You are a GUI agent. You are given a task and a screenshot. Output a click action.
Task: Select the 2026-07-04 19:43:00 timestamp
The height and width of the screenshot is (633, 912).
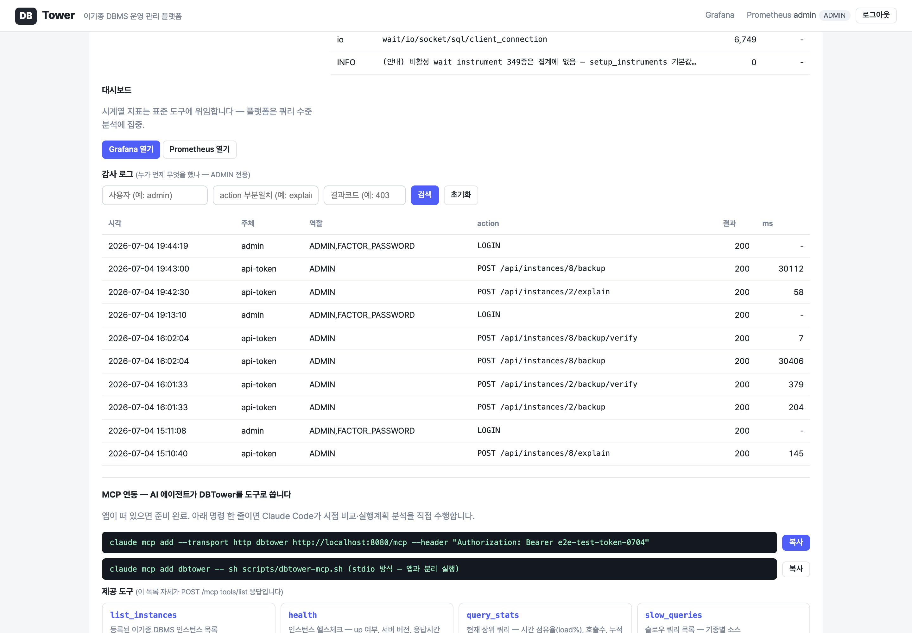point(149,269)
